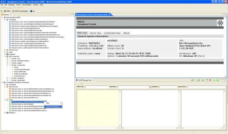Switch to the Component View tab

(x=112, y=33)
